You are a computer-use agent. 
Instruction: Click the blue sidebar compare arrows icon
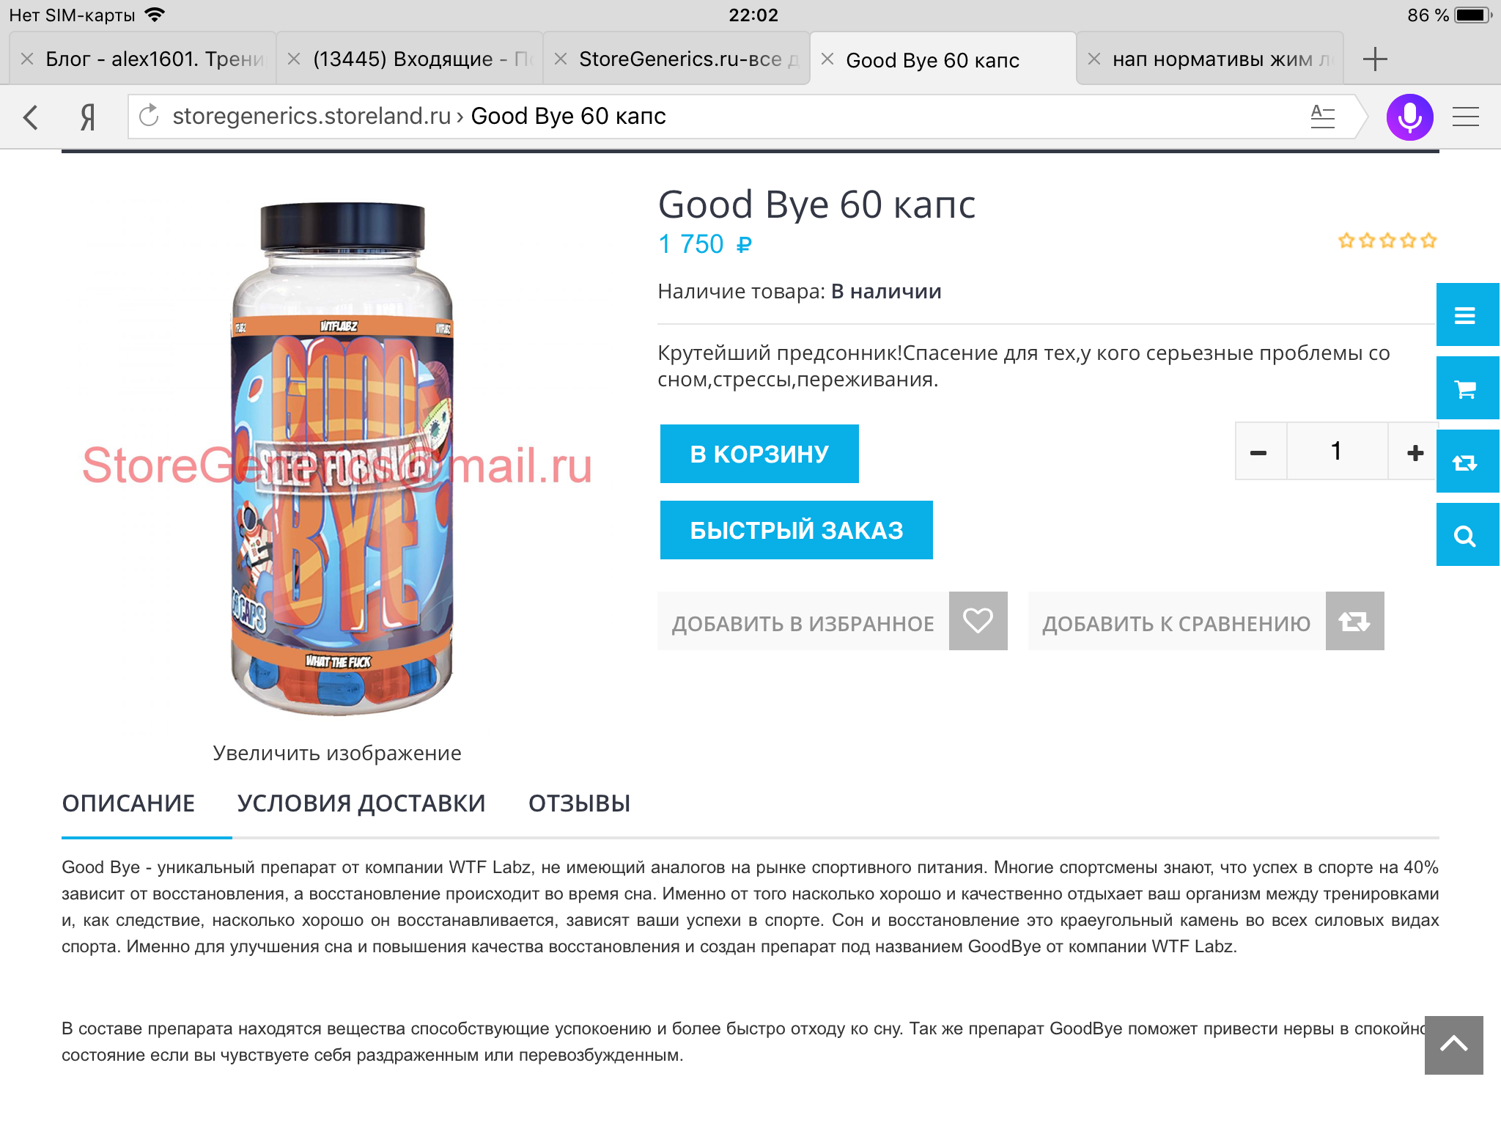point(1465,462)
